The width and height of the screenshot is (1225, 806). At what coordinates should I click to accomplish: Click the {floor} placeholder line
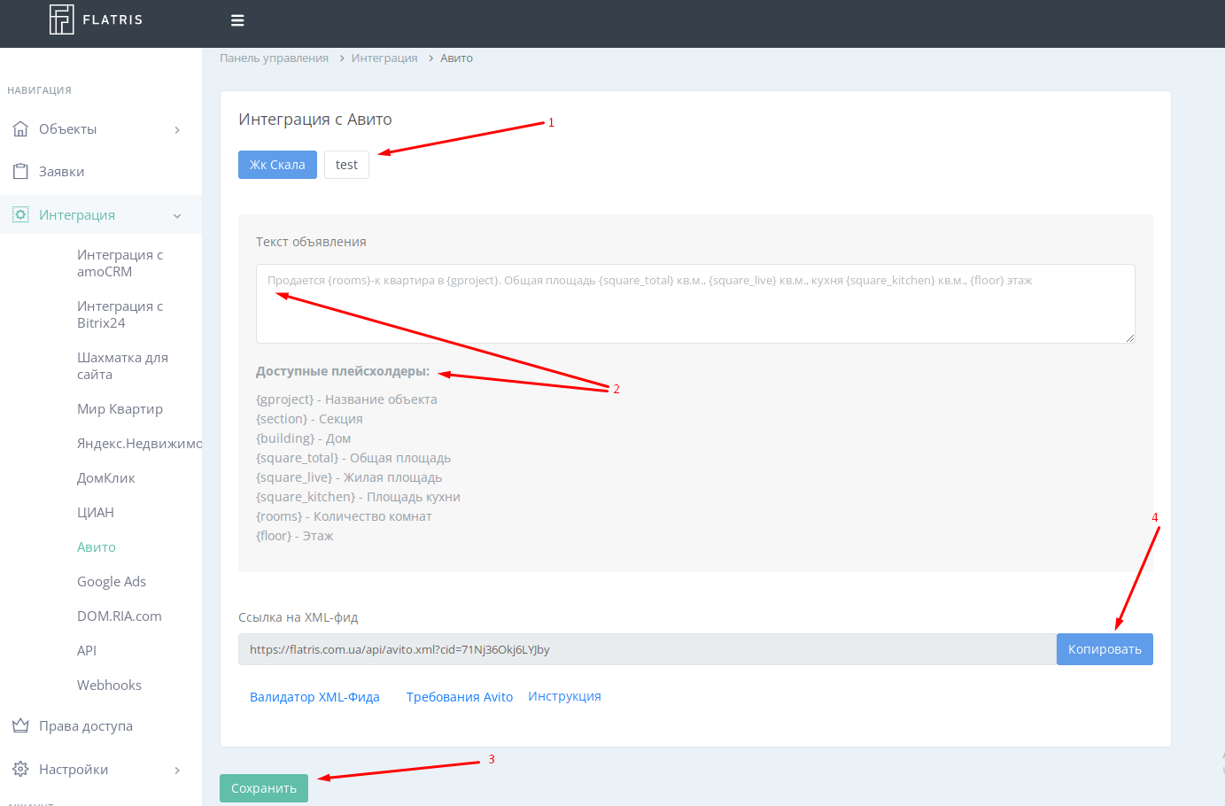pos(294,536)
